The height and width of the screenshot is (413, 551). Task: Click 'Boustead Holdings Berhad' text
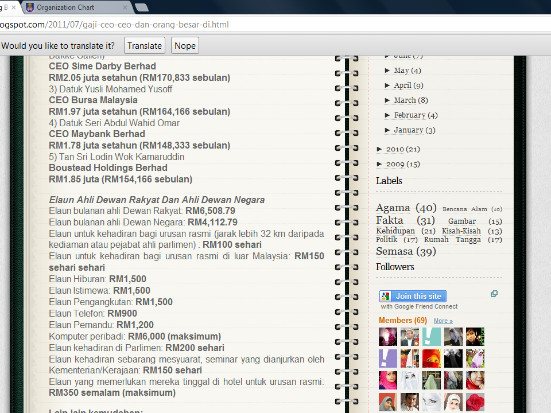point(108,168)
